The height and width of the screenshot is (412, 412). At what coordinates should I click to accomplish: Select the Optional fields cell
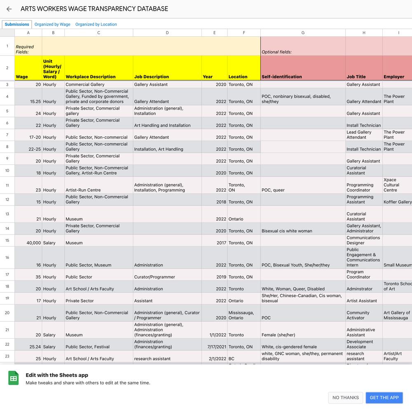tap(303, 46)
